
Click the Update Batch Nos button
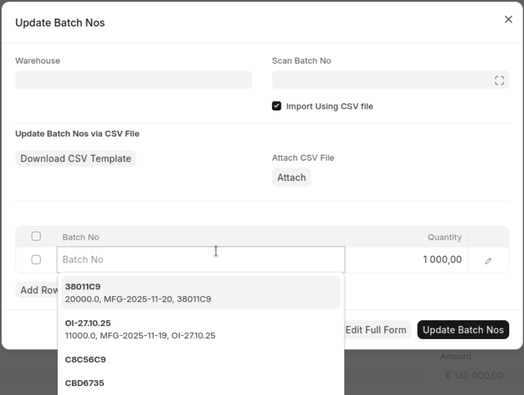[463, 330]
